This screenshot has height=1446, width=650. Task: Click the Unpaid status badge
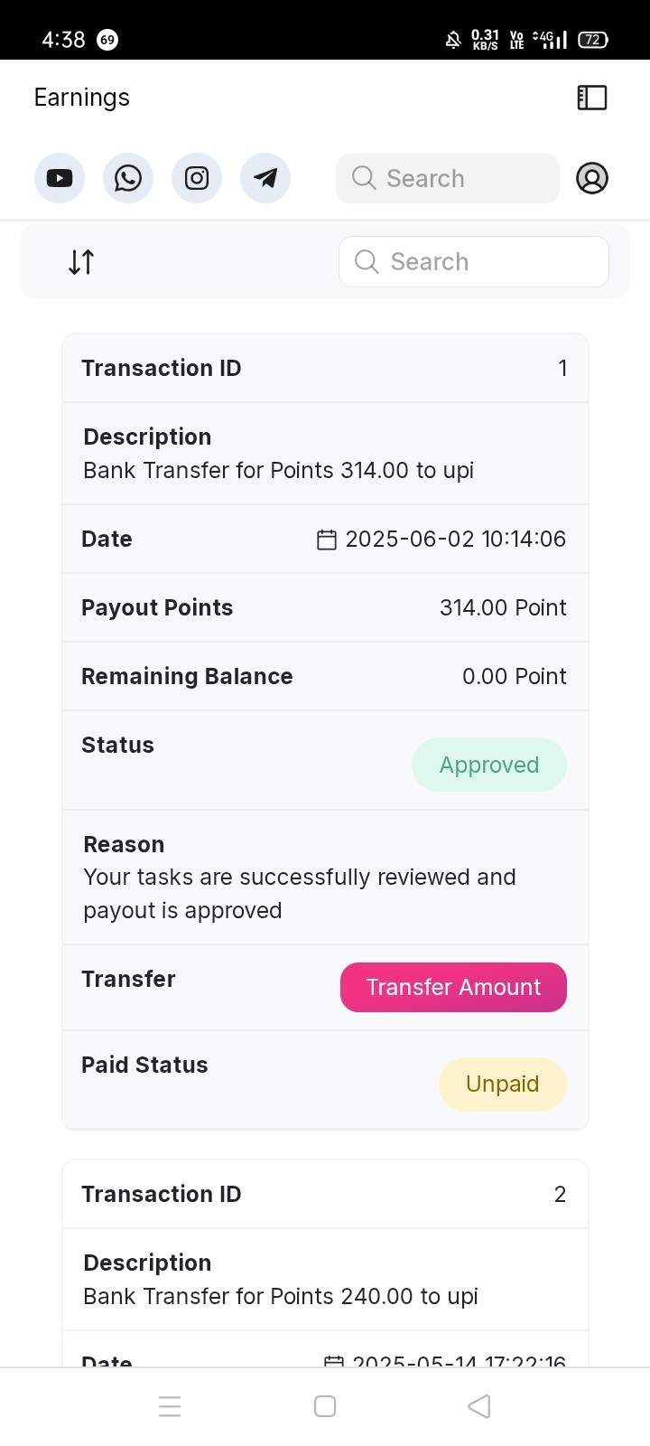tap(503, 1084)
